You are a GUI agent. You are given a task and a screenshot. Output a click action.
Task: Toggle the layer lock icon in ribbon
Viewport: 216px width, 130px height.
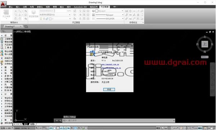[47, 19]
